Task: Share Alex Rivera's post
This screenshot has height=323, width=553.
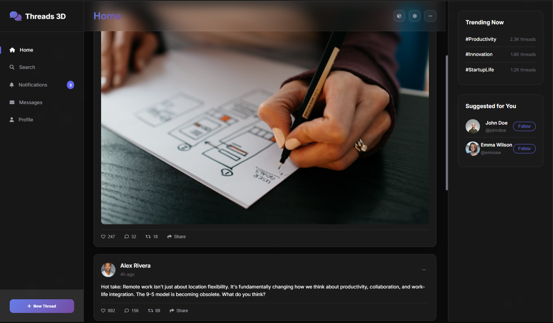Action: point(179,310)
